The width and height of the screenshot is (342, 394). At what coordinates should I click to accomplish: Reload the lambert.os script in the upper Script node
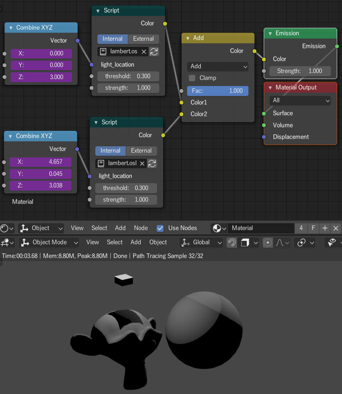click(x=154, y=52)
